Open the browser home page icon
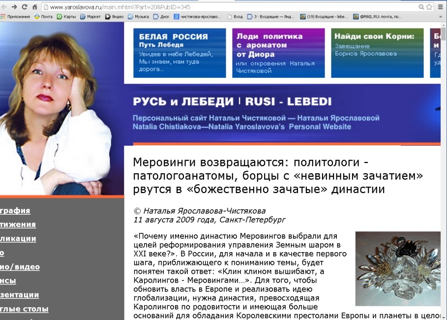This screenshot has width=447, height=320. [x=35, y=7]
